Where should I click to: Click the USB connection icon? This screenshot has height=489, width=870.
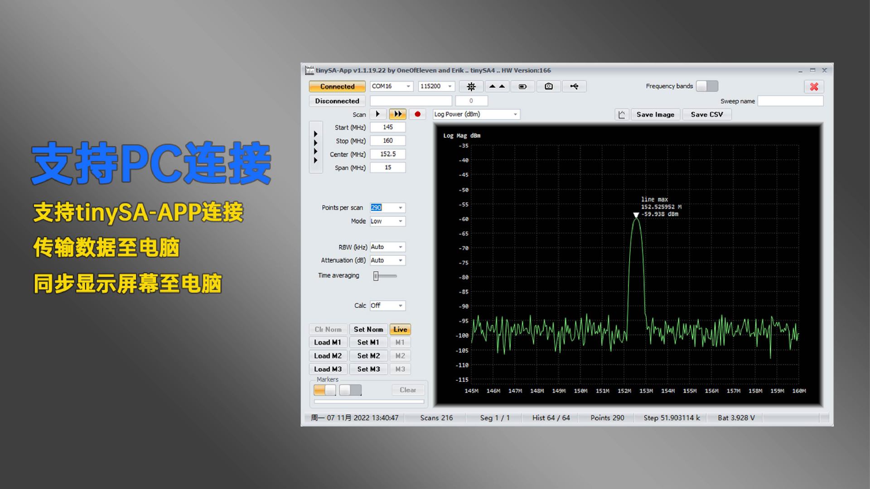pos(574,86)
